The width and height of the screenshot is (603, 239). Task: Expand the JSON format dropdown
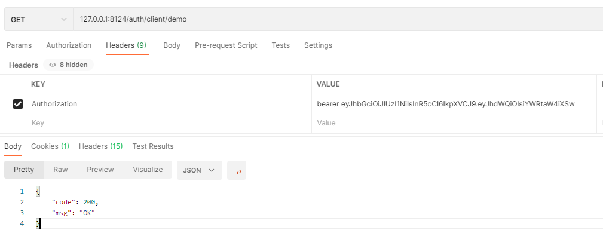[x=199, y=170]
